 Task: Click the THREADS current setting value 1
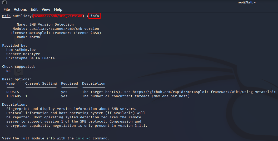(x=26, y=96)
